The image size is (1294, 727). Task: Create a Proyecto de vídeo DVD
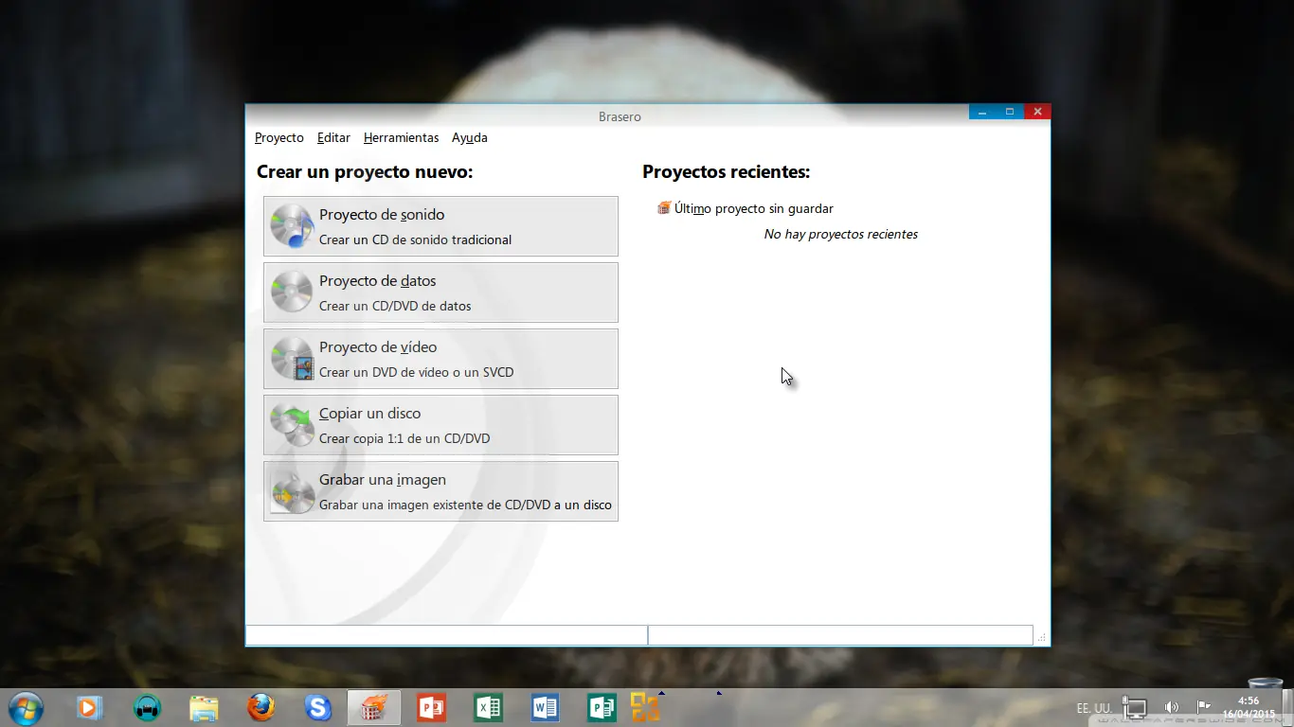point(440,359)
